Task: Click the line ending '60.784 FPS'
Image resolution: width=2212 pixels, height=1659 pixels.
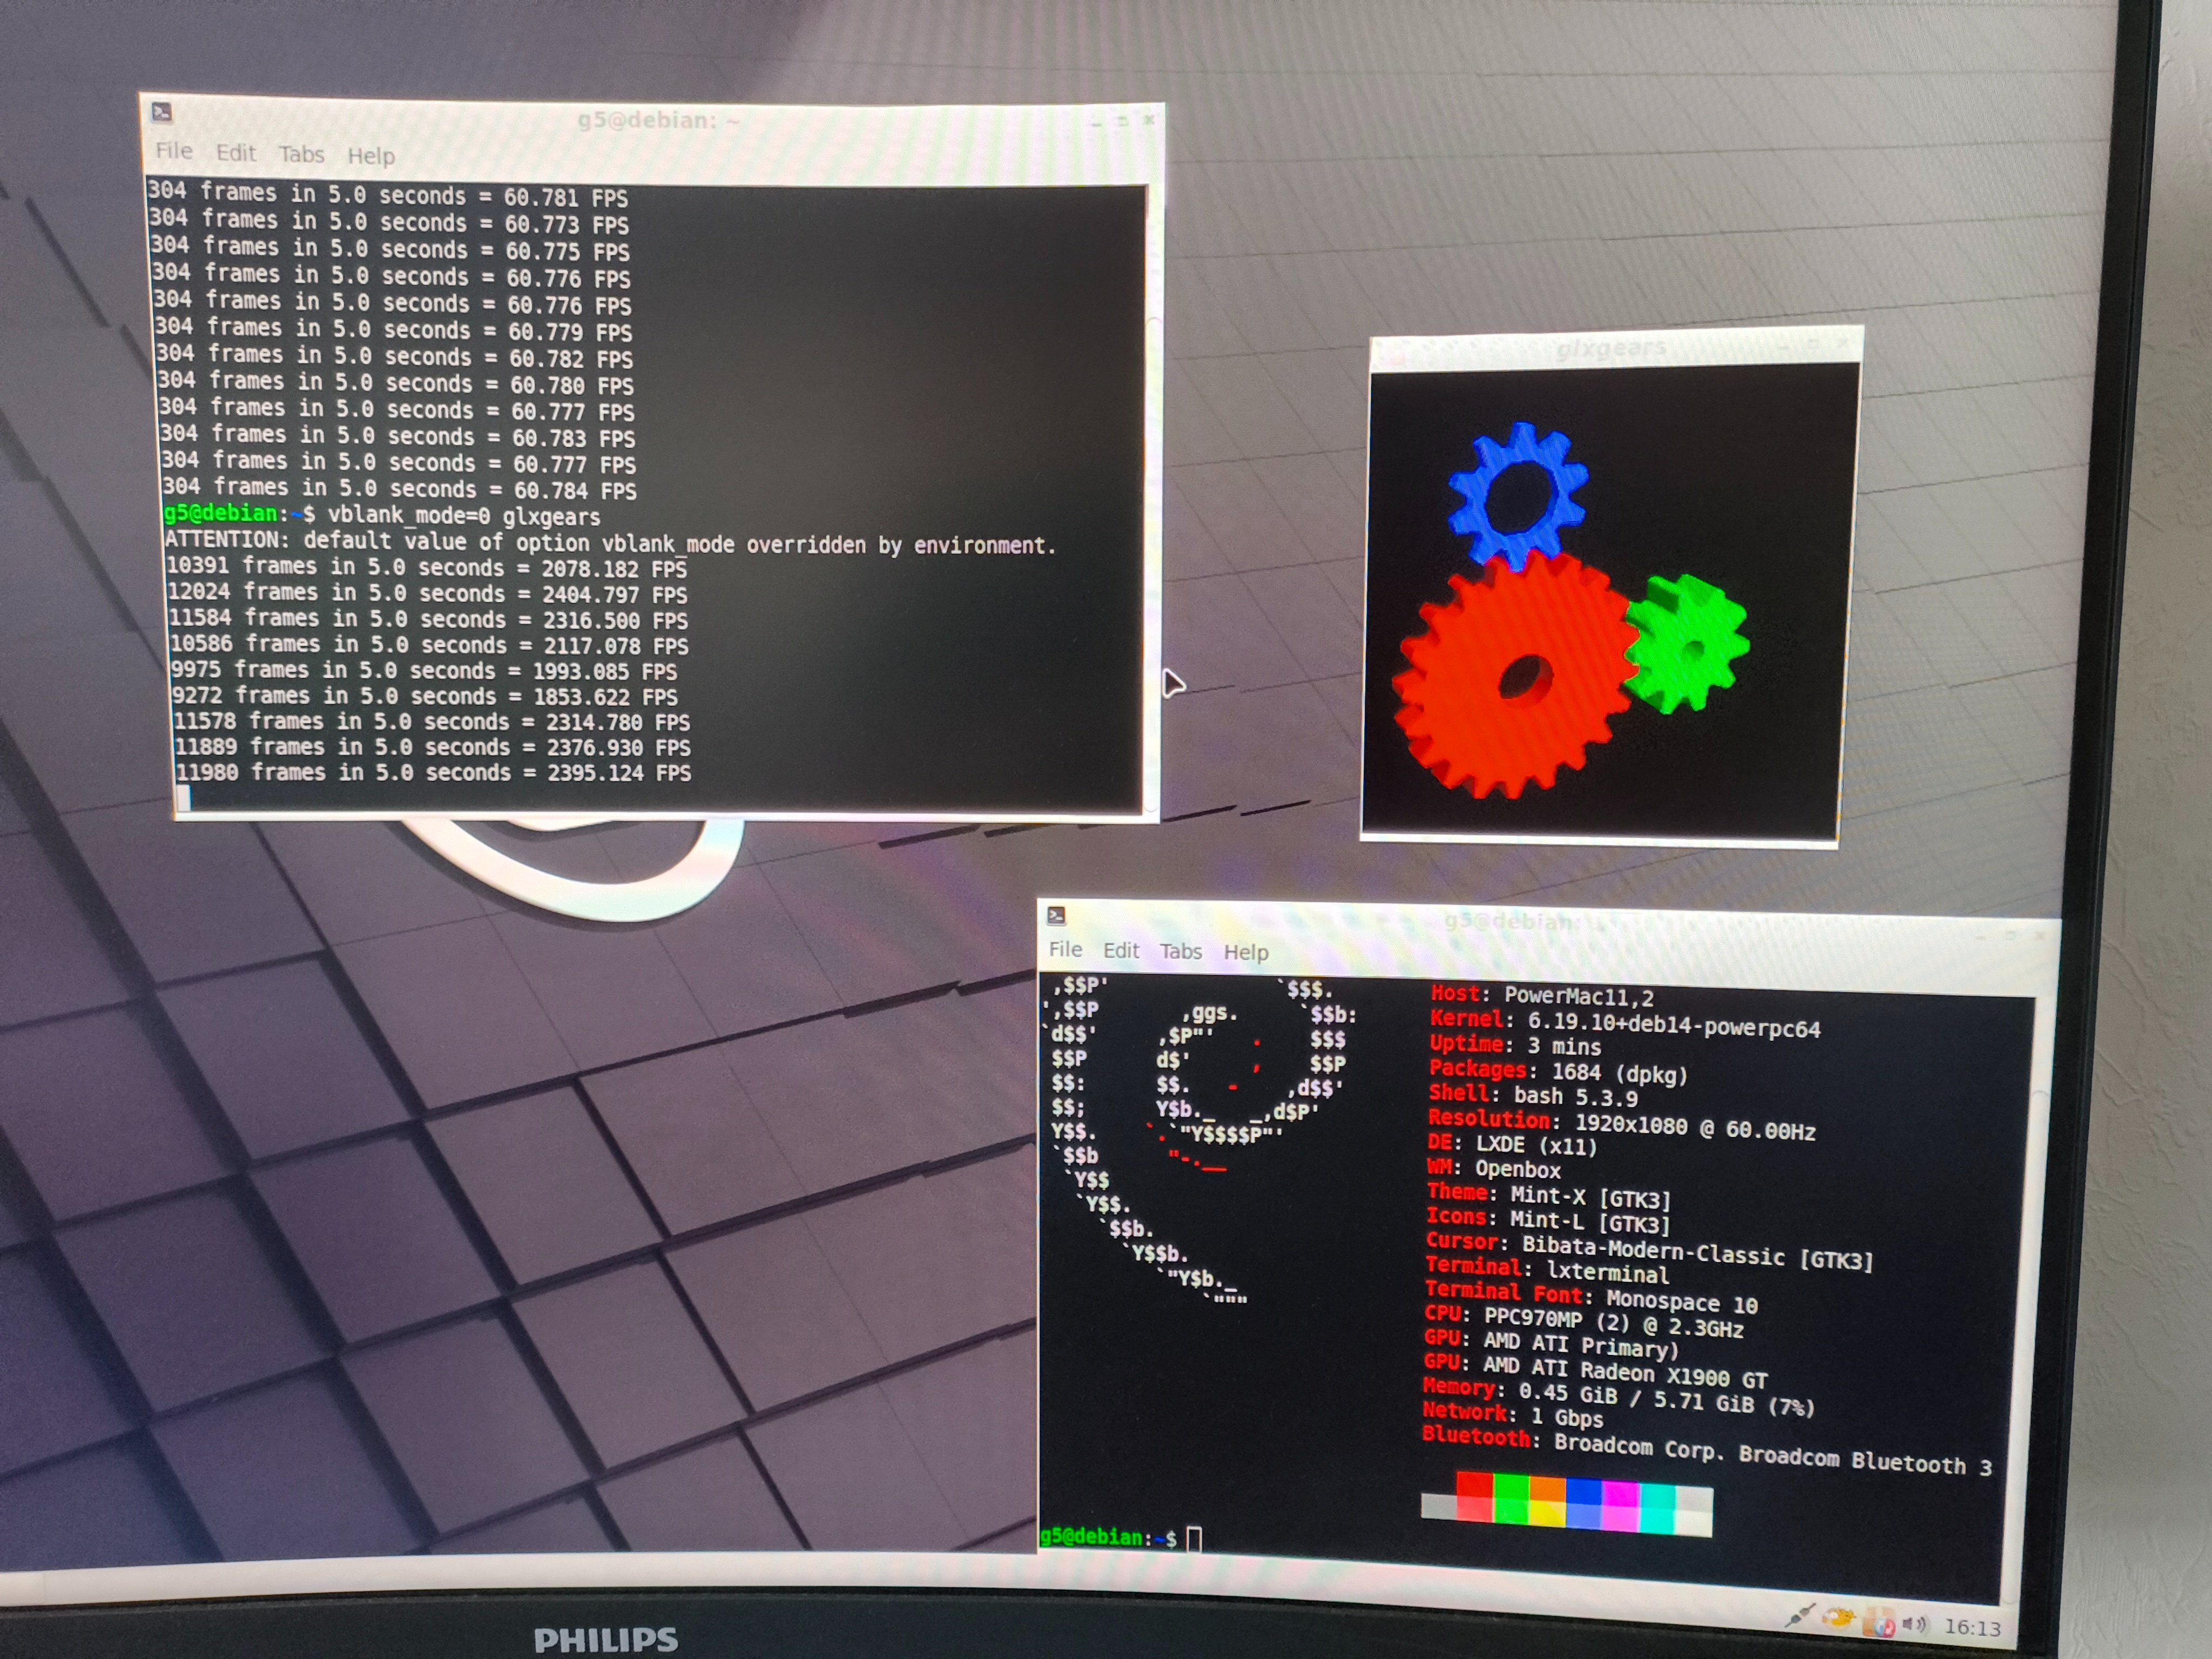Action: 399,488
